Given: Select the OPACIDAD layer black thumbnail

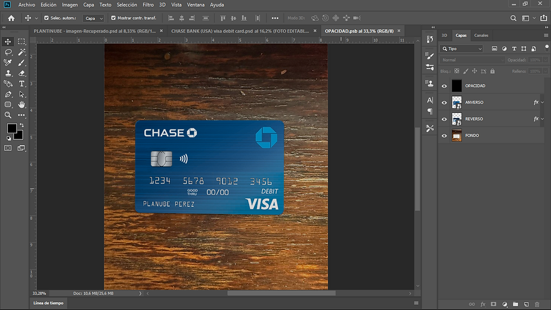Looking at the screenshot, I should tap(457, 86).
